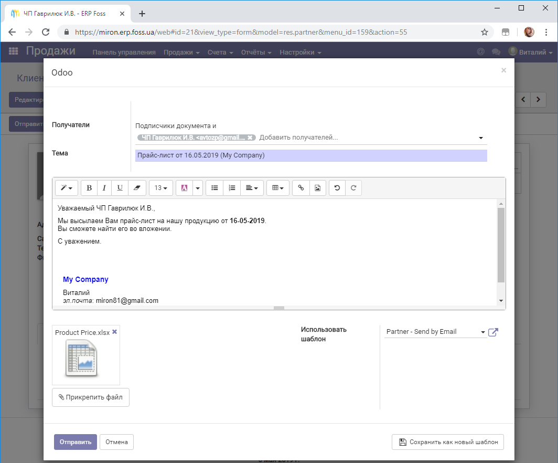Open the Odoo apps grid menu
Screen dimensions: 558x463
(x=14, y=51)
